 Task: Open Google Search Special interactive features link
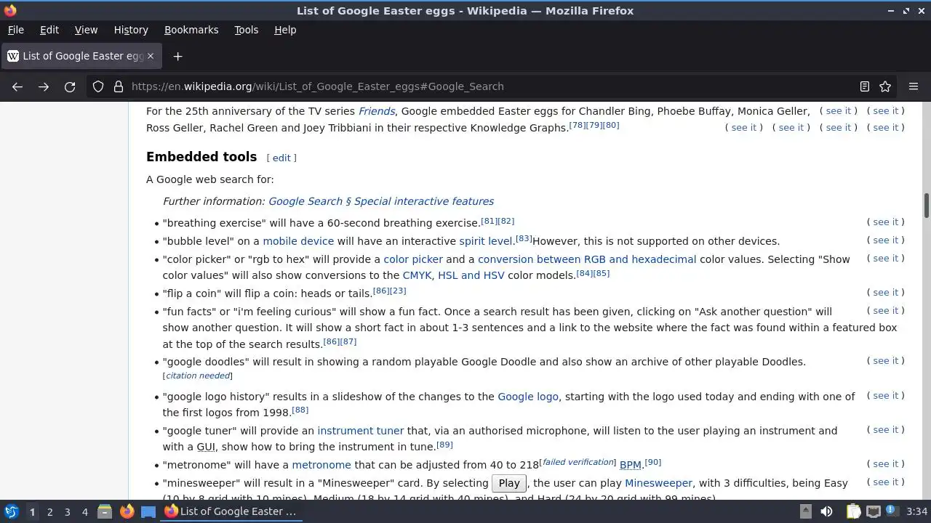[x=381, y=201]
